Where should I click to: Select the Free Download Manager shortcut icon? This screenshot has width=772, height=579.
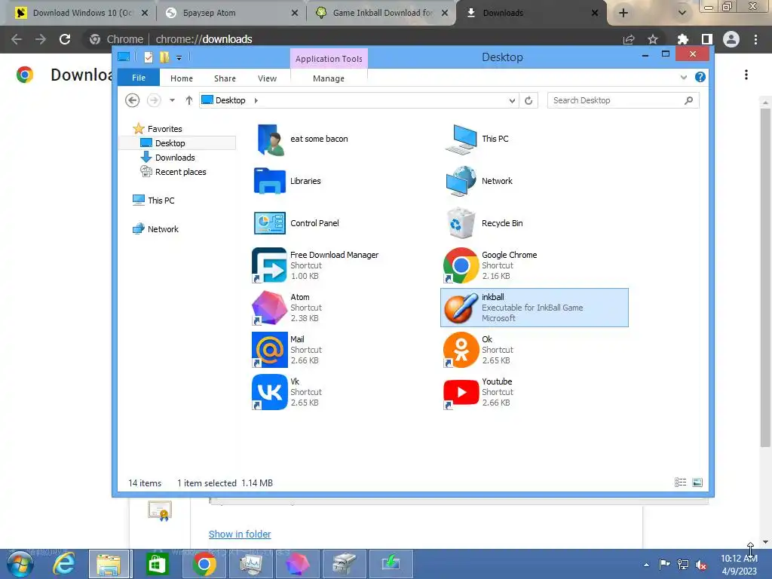[x=269, y=265]
